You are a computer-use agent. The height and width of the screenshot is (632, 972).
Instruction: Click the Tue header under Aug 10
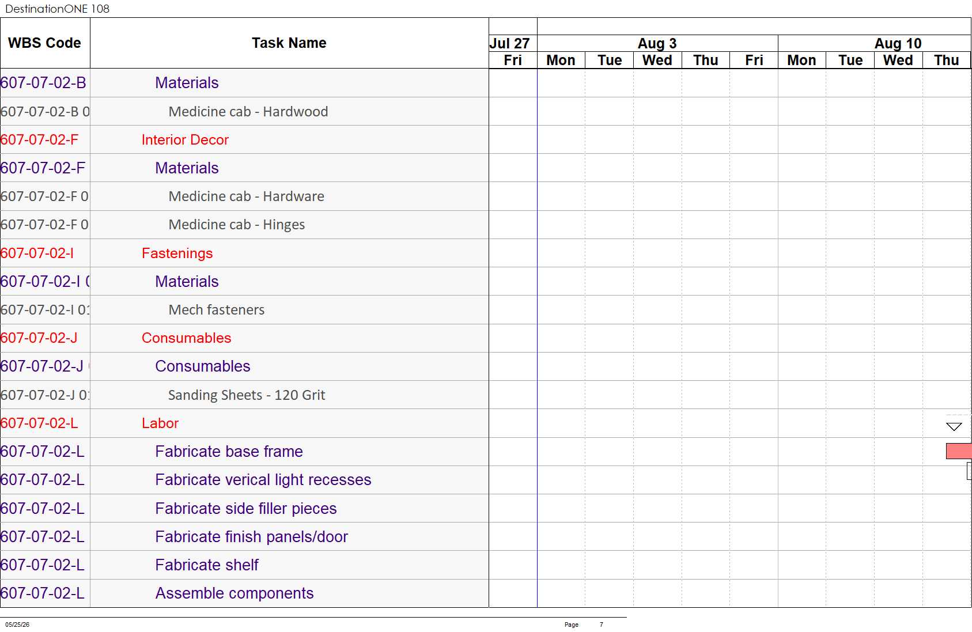850,60
